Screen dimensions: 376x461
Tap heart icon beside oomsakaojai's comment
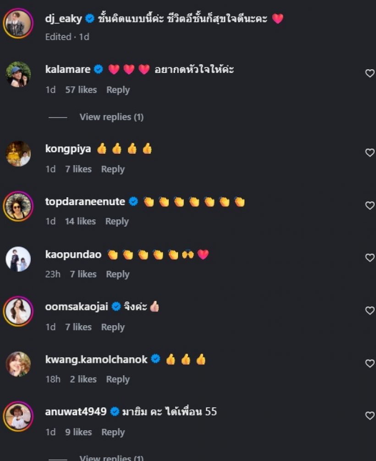click(x=370, y=311)
